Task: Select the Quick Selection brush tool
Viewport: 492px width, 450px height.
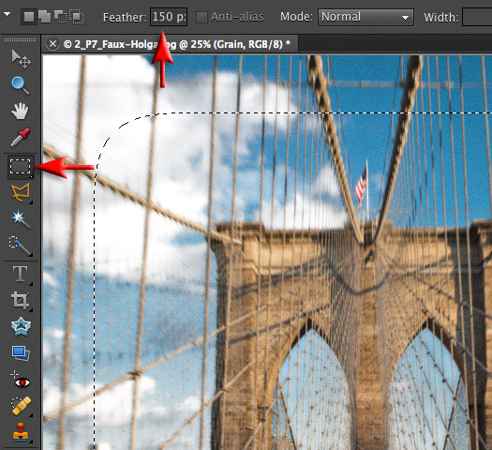Action: tap(20, 246)
